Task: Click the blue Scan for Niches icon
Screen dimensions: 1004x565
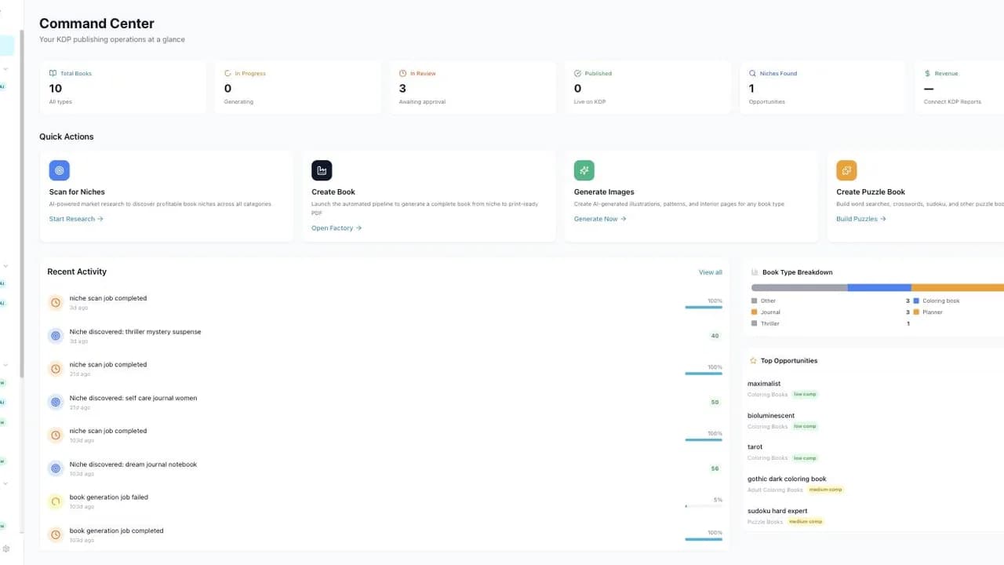Action: click(x=59, y=170)
